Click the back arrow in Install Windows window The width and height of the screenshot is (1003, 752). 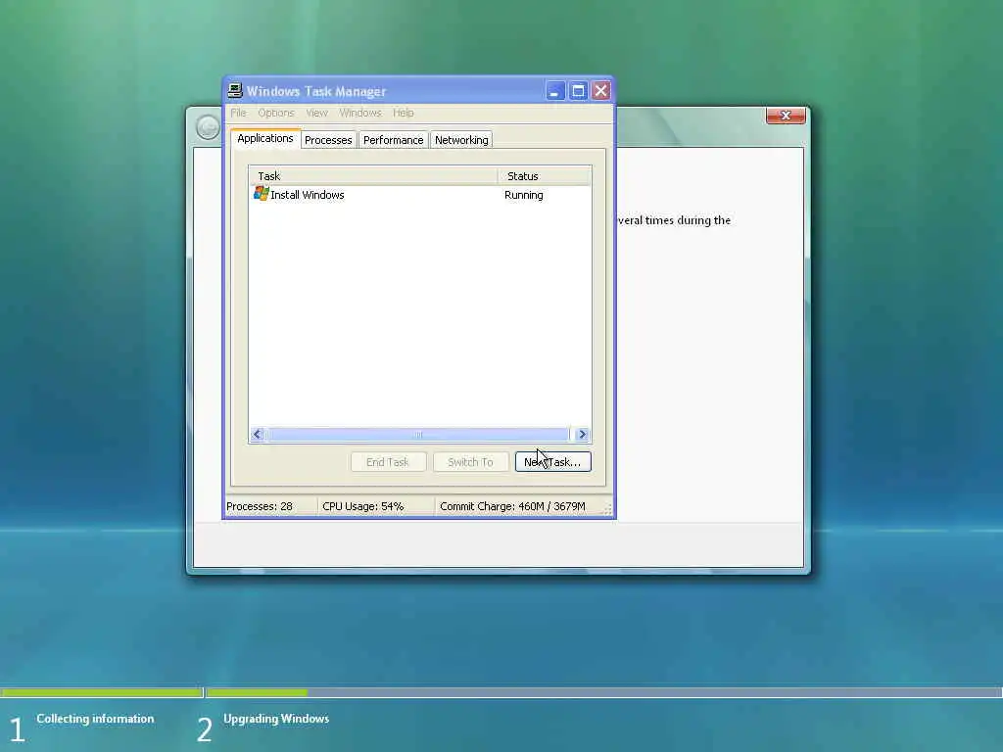[208, 126]
